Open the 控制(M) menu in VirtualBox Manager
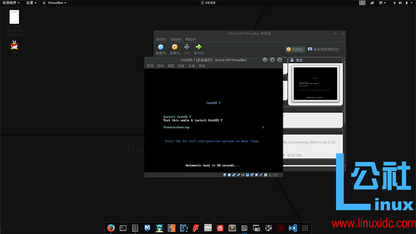The width and height of the screenshot is (416, 234). click(176, 39)
